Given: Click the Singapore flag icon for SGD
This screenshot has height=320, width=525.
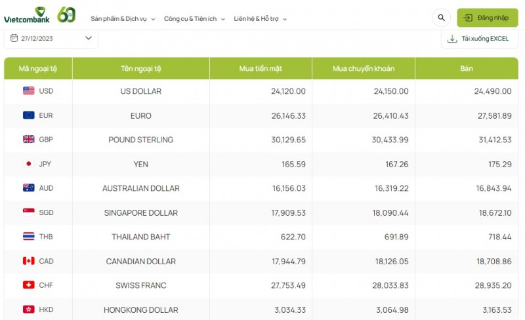Looking at the screenshot, I should 29,212.
